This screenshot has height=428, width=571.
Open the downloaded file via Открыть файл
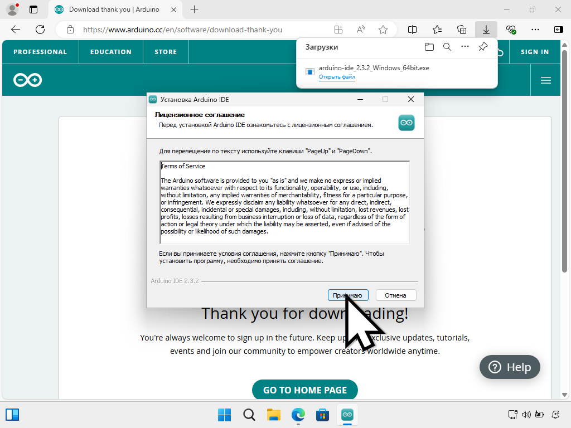[x=336, y=77]
